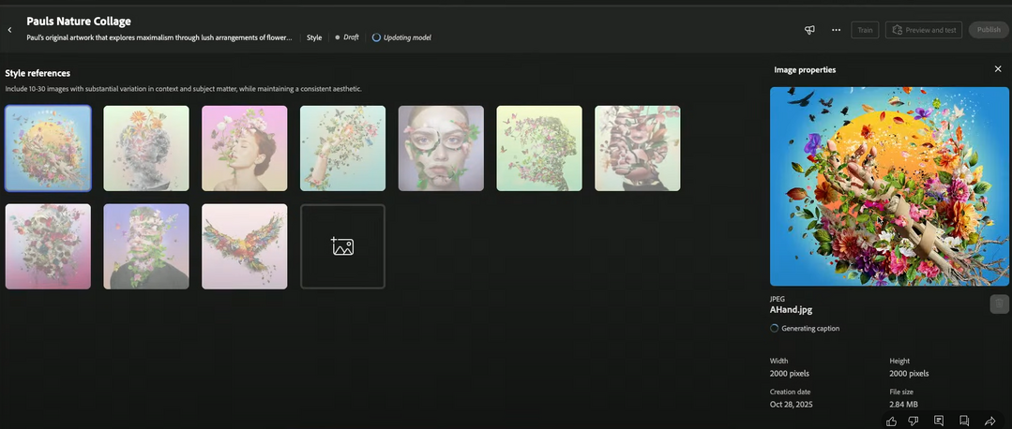This screenshot has height=429, width=1012.
Task: Click the Draft style status label
Action: [347, 37]
